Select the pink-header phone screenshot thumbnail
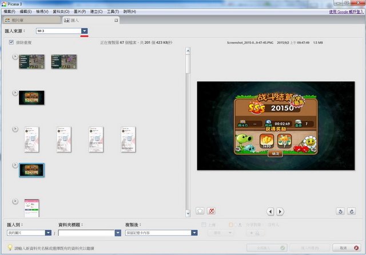 pyautogui.click(x=31, y=208)
